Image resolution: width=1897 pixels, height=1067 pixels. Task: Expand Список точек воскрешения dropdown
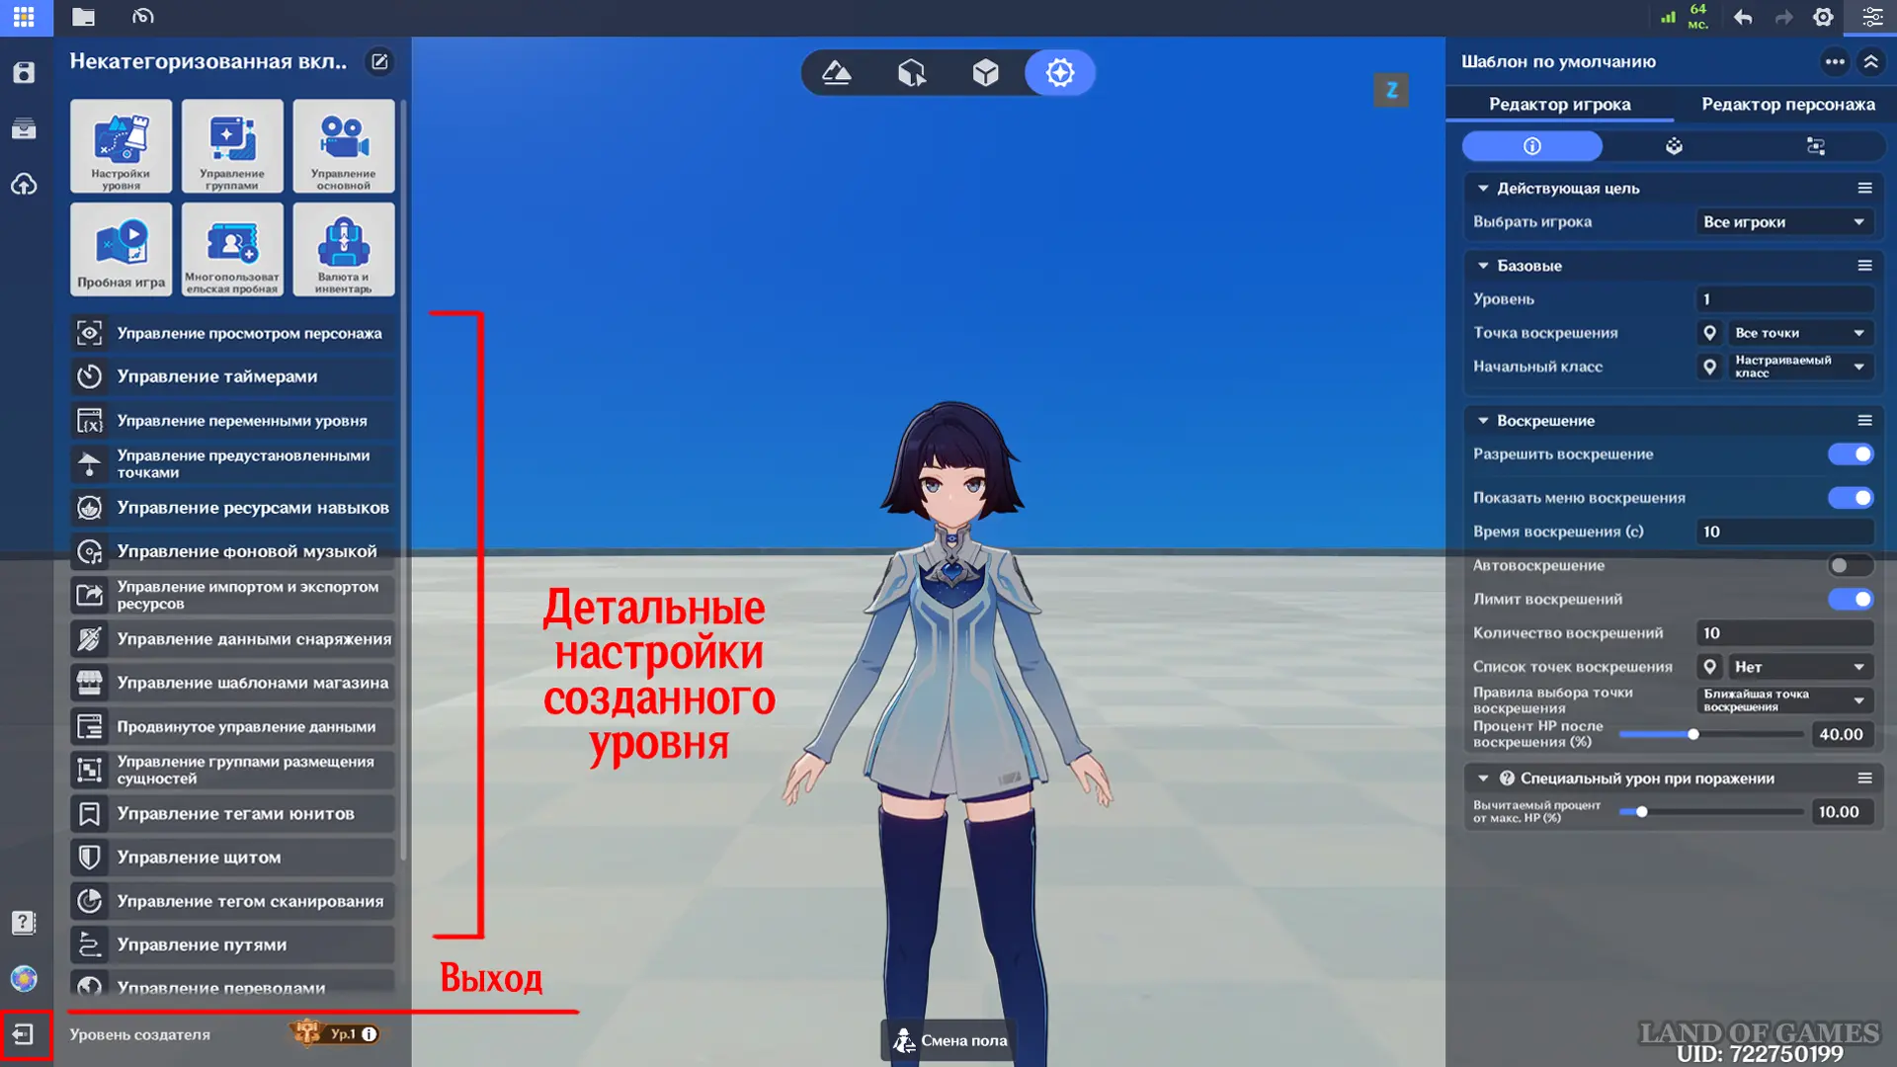click(x=1797, y=667)
